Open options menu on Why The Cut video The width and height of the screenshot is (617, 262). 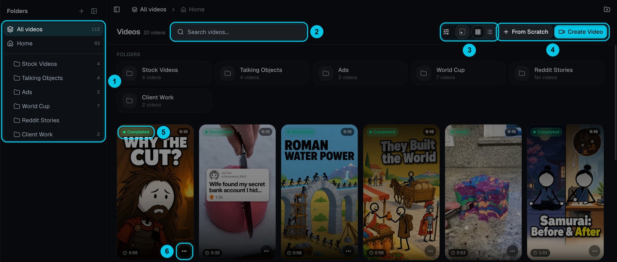[x=184, y=251]
